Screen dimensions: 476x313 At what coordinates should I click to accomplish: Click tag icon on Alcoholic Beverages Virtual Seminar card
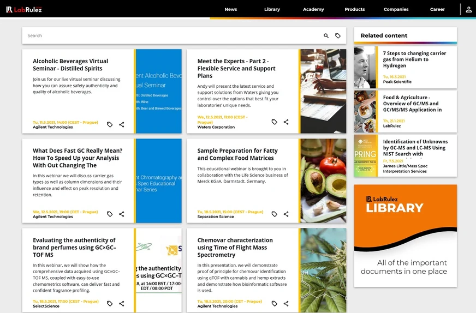110,124
